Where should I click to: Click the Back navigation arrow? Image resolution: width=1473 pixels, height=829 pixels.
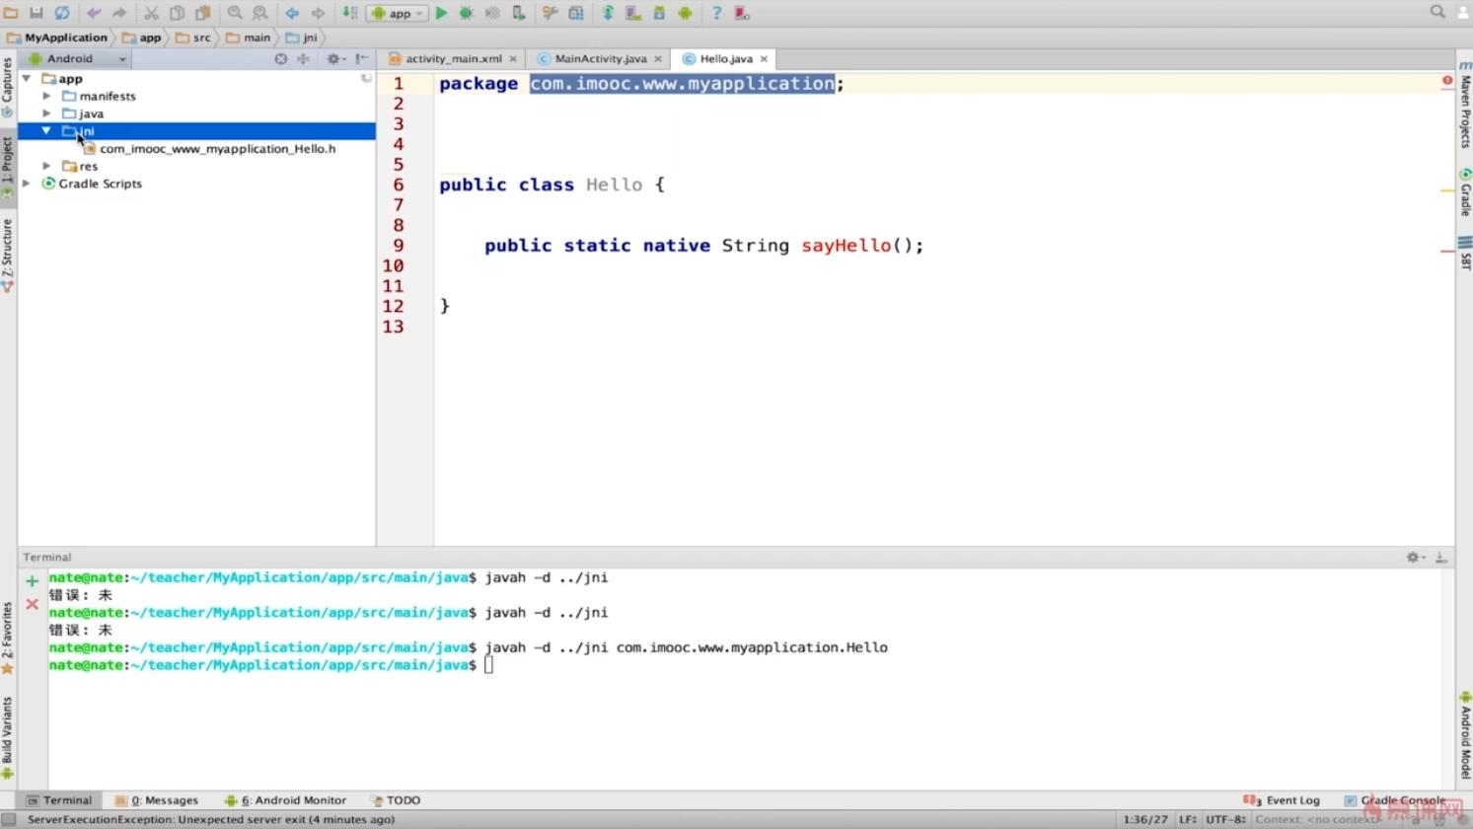tap(292, 13)
